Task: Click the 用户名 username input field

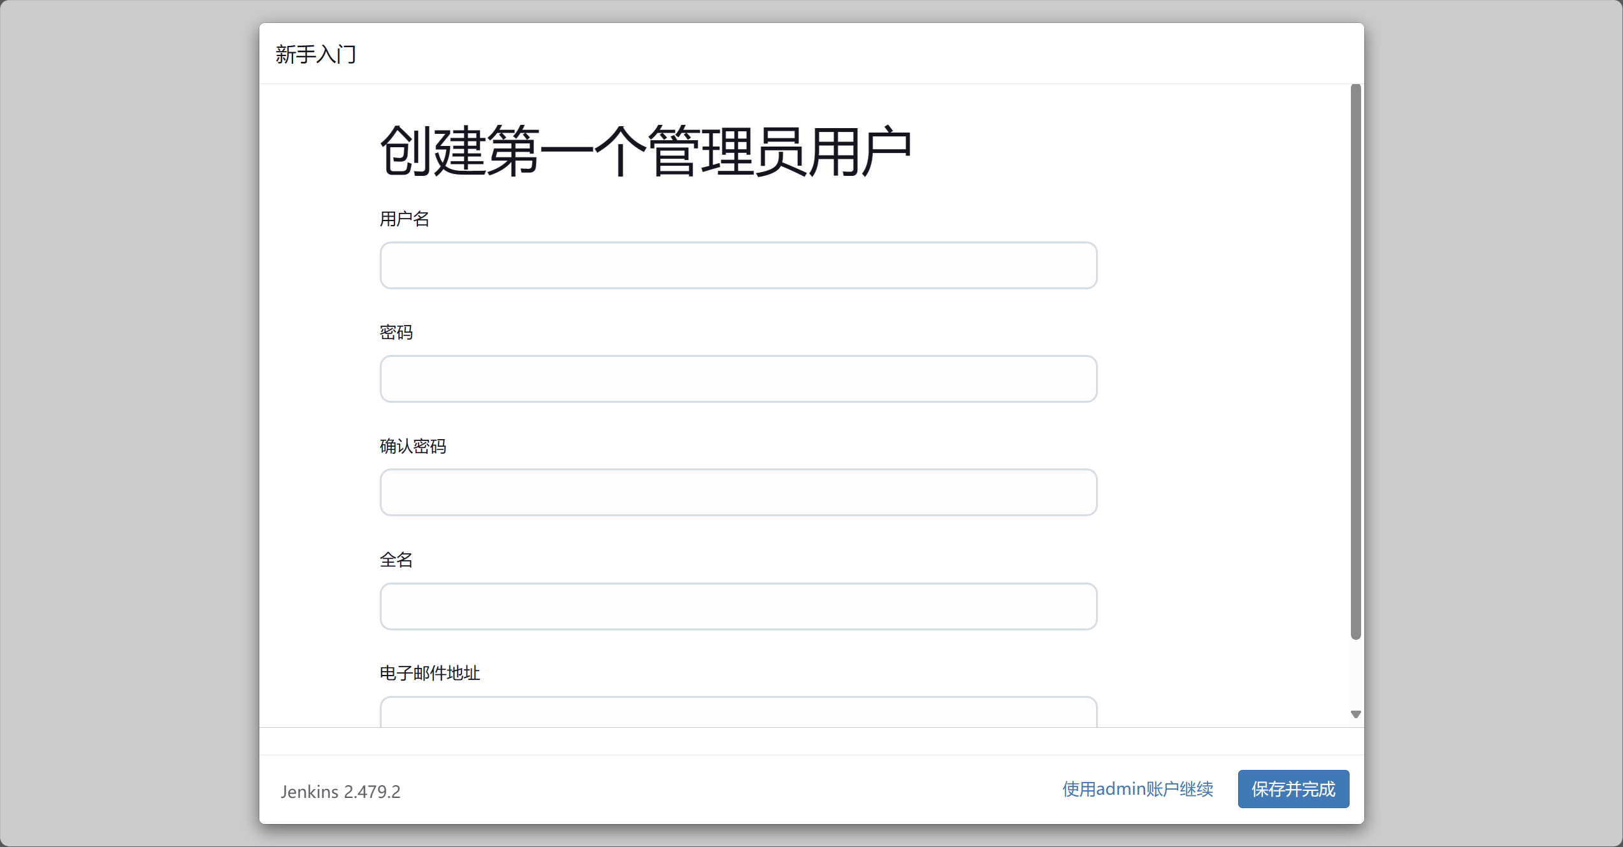Action: pos(738,265)
